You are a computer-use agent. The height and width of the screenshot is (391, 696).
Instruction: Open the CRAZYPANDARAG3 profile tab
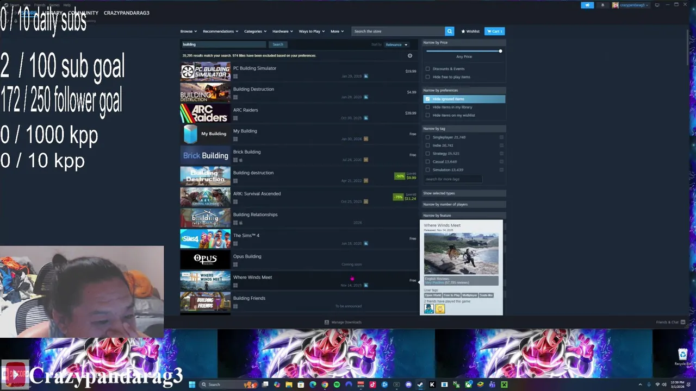[x=126, y=12]
